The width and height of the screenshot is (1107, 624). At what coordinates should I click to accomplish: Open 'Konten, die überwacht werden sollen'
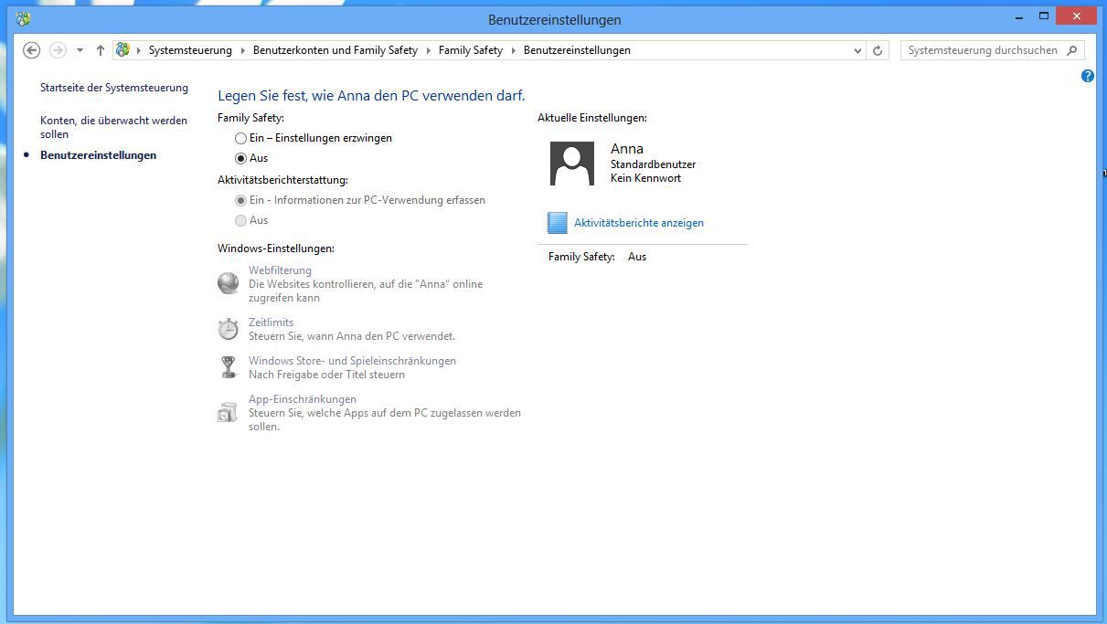coord(113,127)
